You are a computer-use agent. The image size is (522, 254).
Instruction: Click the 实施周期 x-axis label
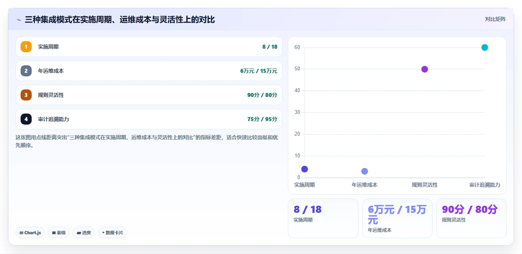(305, 185)
